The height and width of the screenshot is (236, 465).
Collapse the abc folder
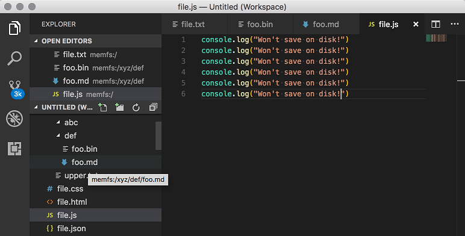tap(58, 122)
